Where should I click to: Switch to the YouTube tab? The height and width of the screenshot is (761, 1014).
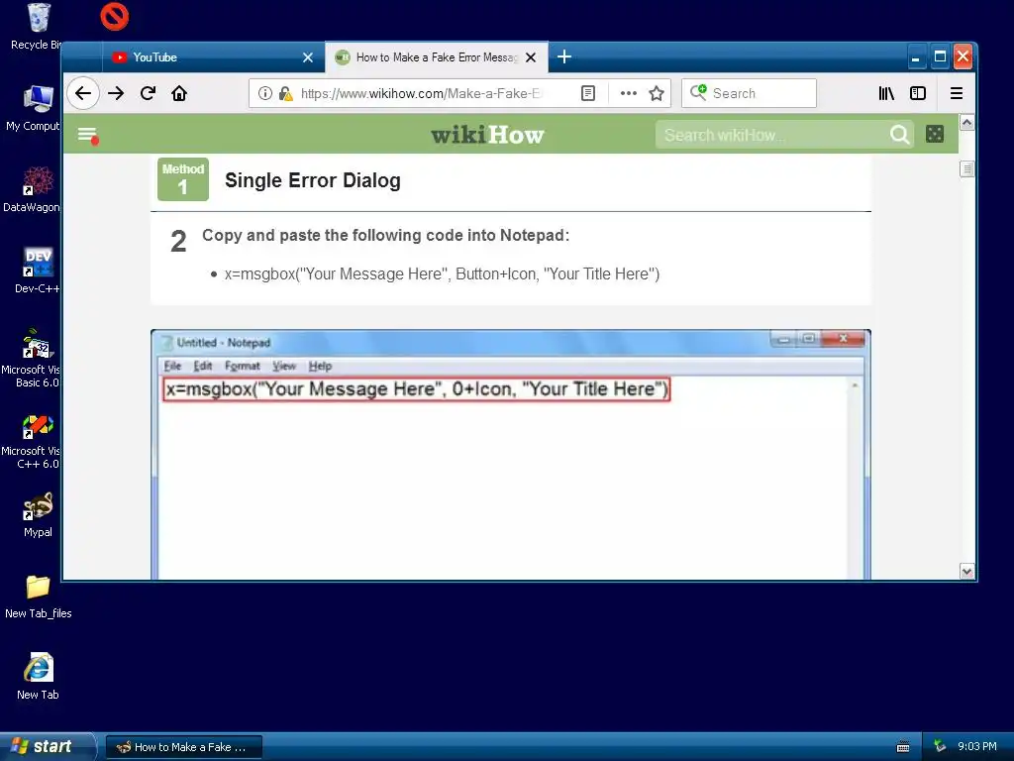click(214, 57)
